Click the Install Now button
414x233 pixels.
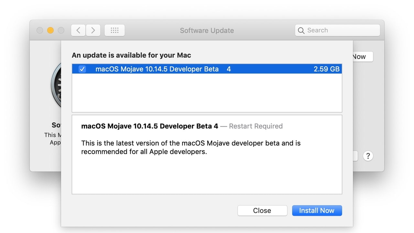(317, 210)
